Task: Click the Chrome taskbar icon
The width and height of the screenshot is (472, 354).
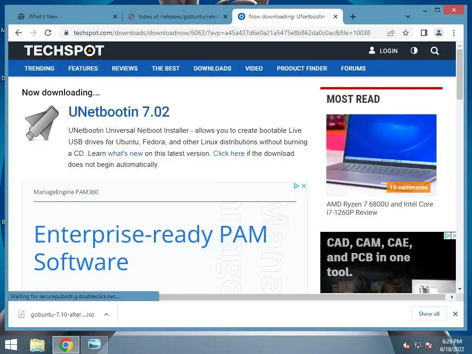Action: tap(66, 345)
